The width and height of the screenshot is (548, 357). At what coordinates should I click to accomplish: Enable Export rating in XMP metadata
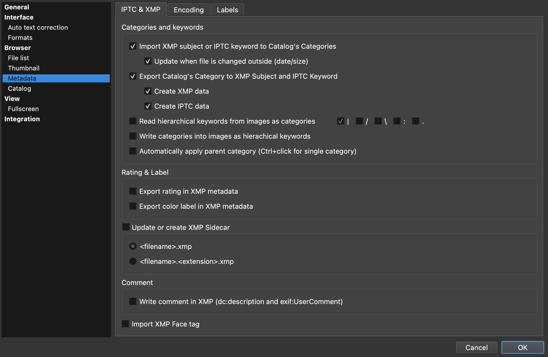click(133, 191)
